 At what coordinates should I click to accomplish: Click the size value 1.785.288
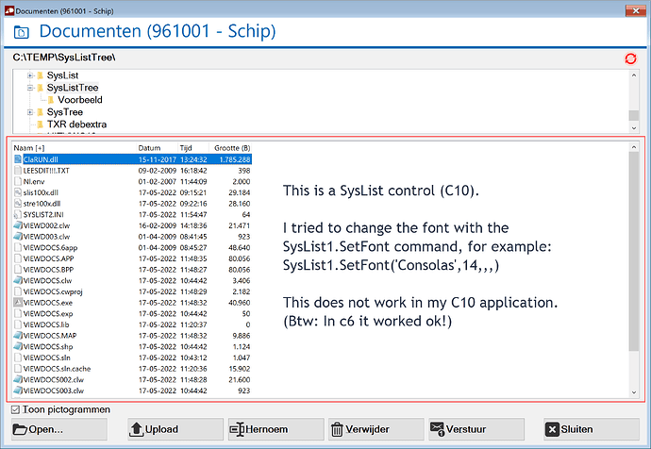(235, 159)
